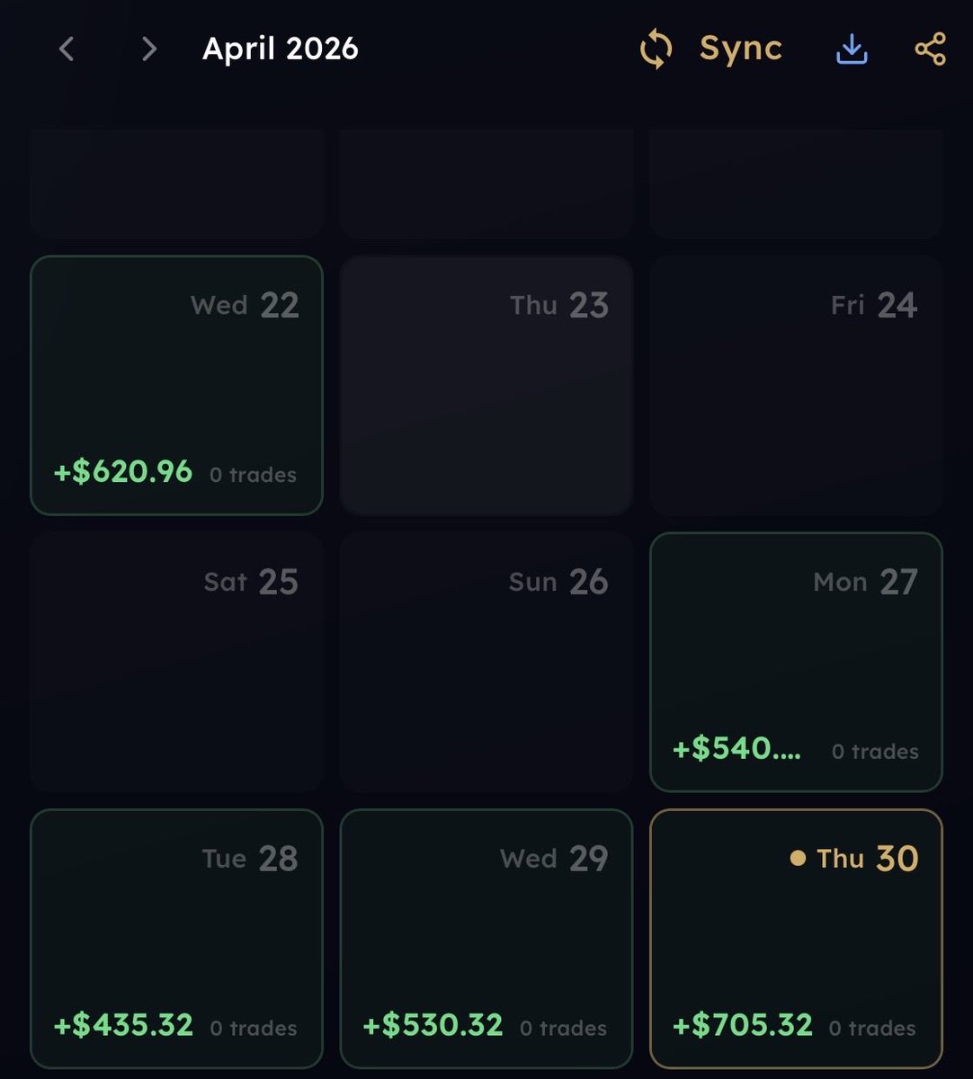Viewport: 973px width, 1079px height.
Task: Click the +$435.32 profit amount
Action: 123,1025
